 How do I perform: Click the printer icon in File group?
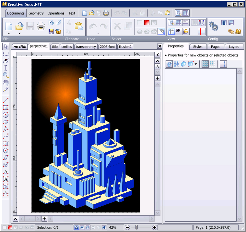[x=41, y=26]
